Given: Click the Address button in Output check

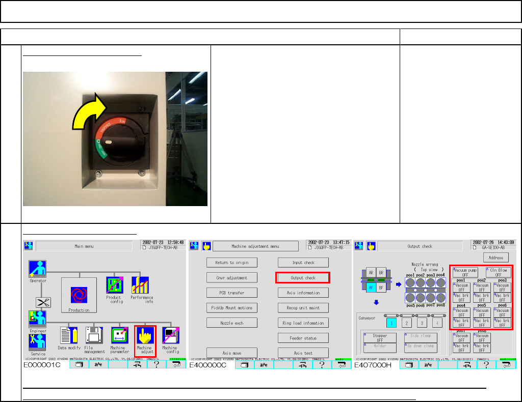Looking at the screenshot, I should (x=495, y=257).
